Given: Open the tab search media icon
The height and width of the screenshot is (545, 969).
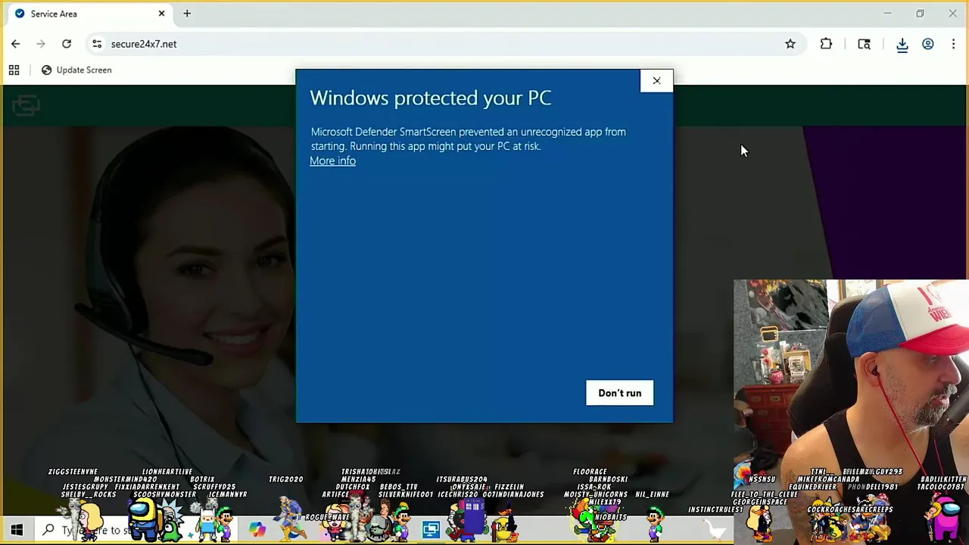Looking at the screenshot, I should (864, 44).
